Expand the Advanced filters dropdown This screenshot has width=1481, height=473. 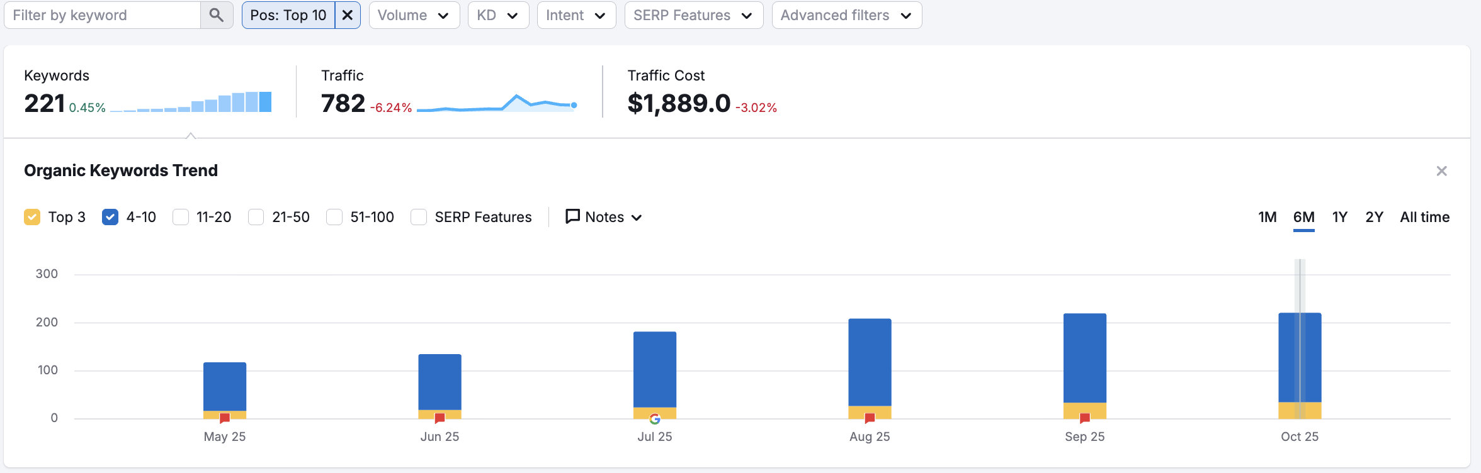coord(846,15)
